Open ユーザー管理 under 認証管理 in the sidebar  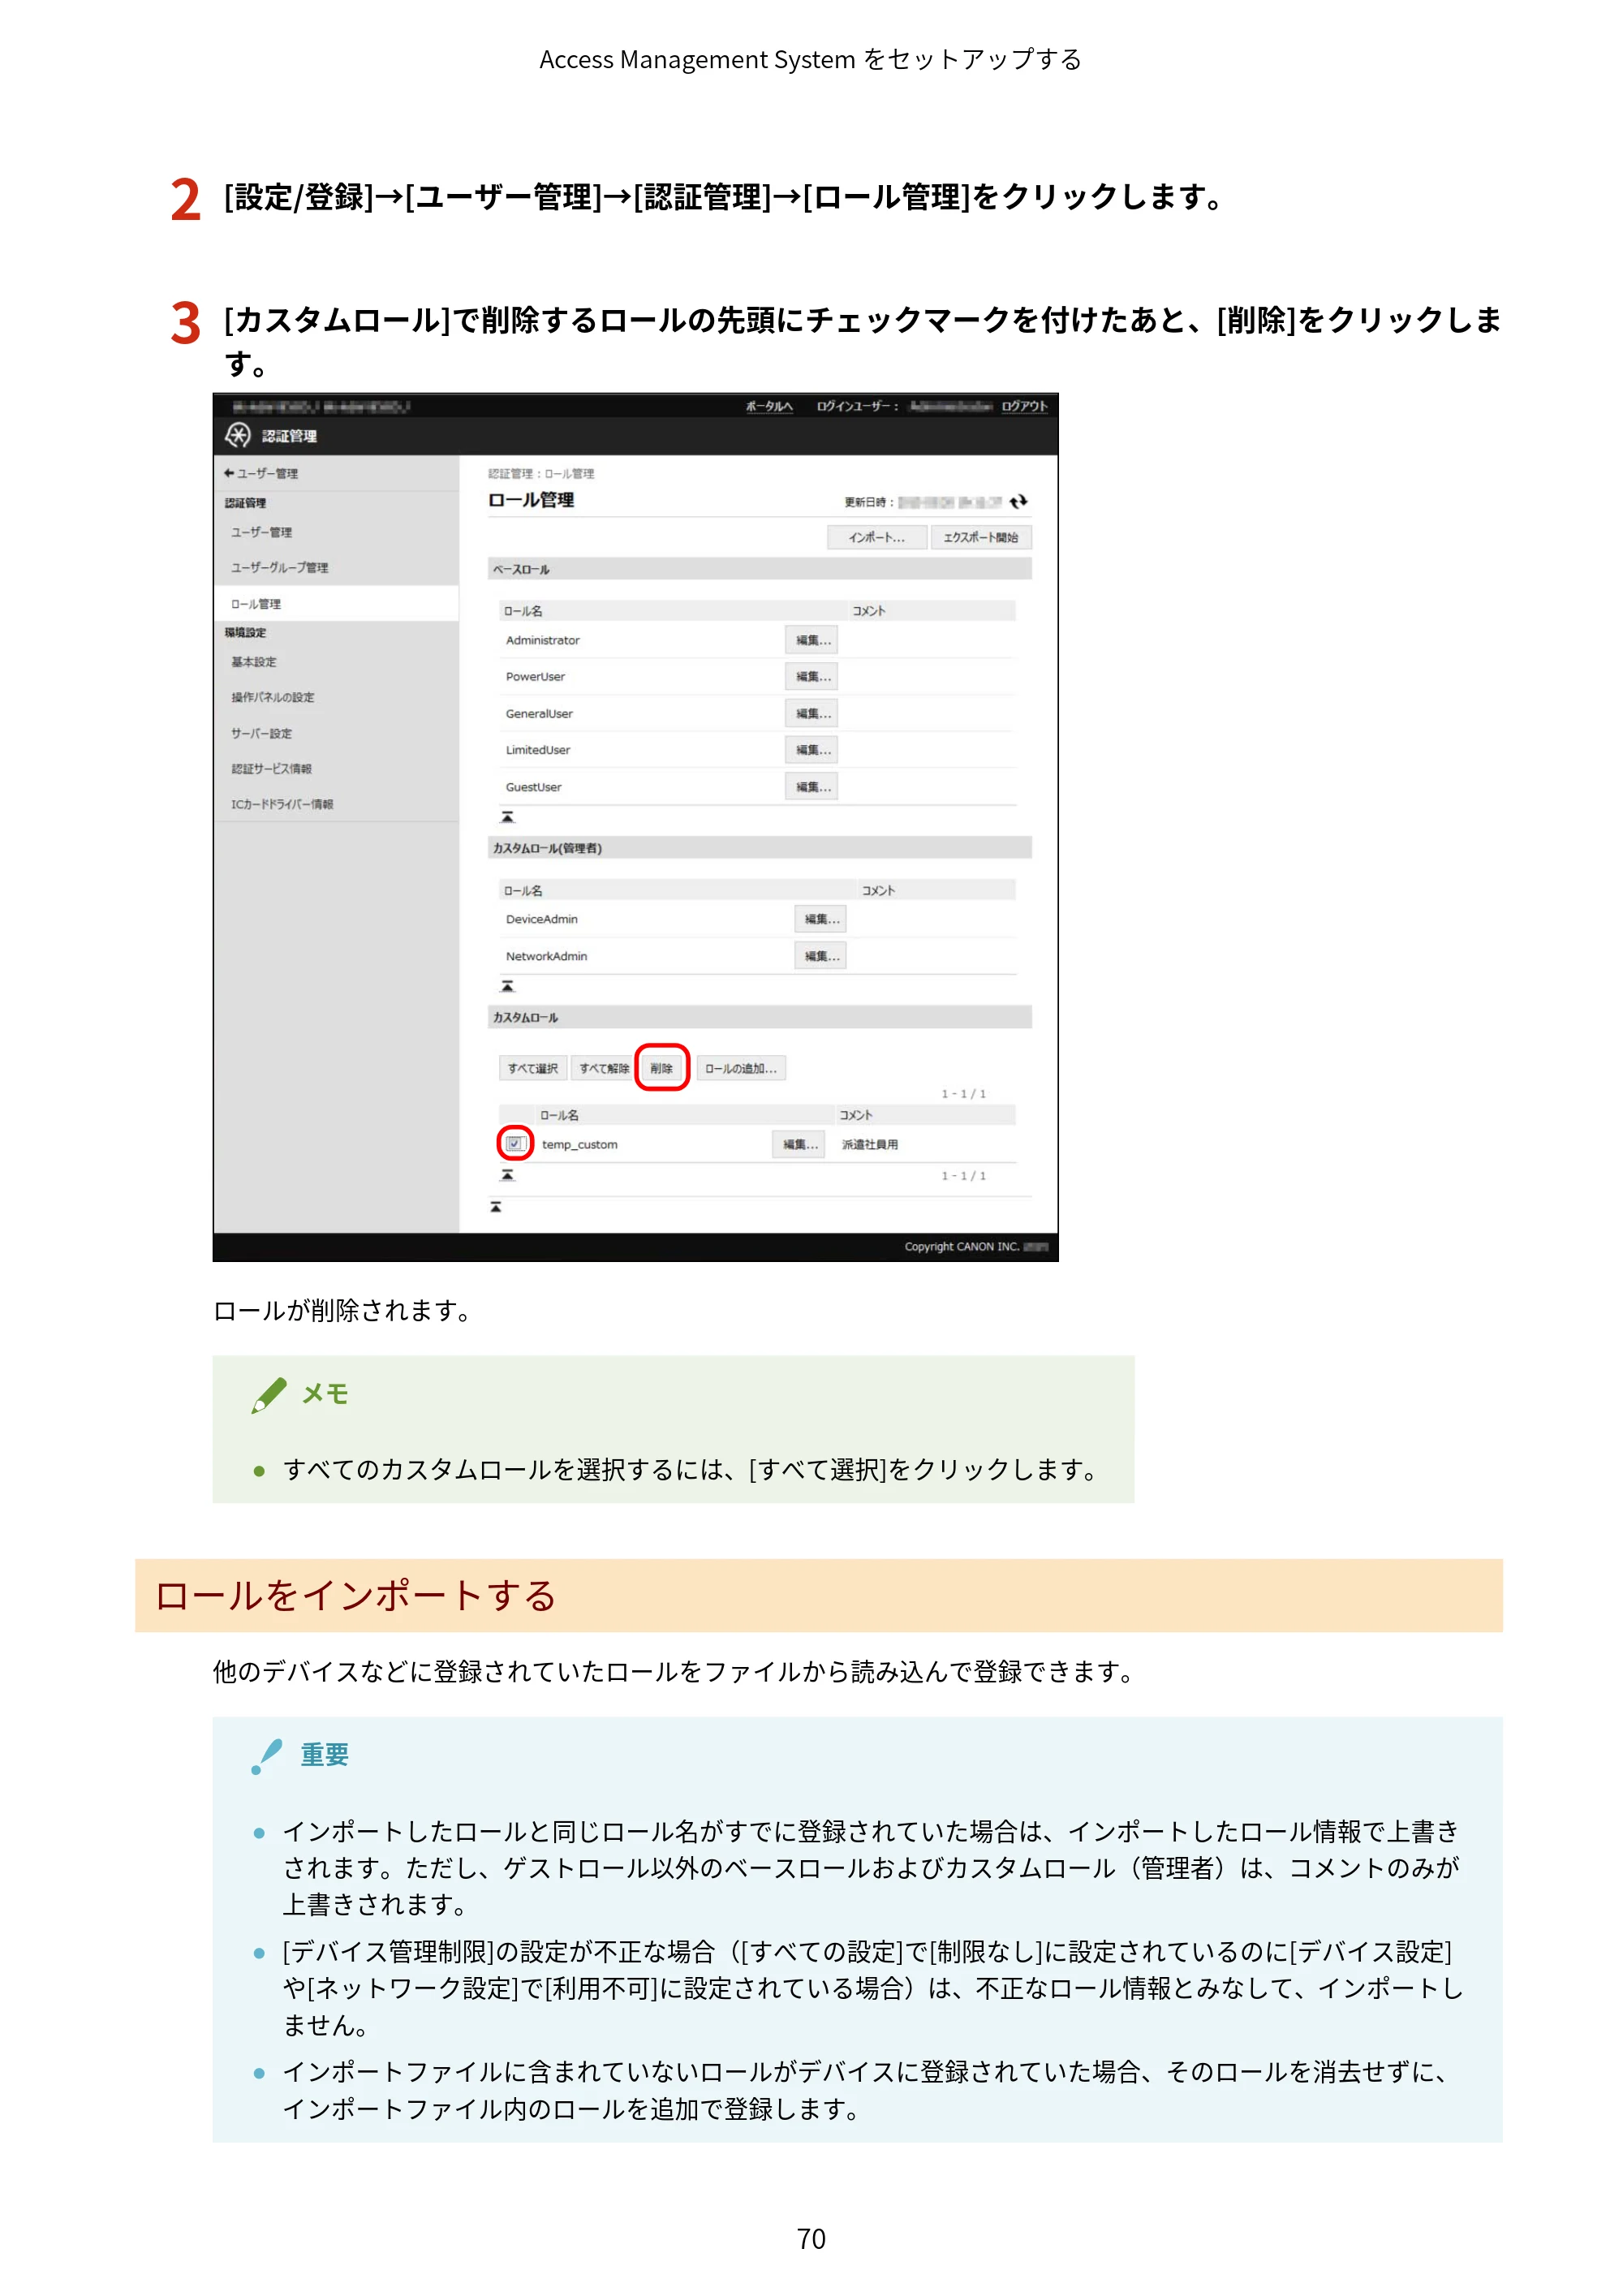pos(262,532)
